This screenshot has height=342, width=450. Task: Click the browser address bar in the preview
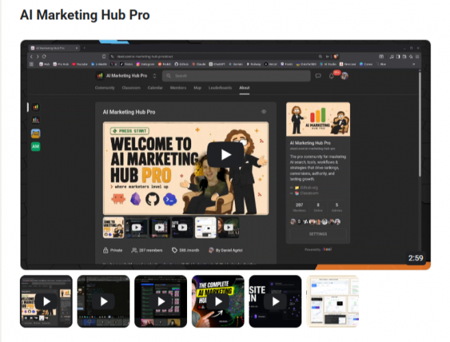215,57
